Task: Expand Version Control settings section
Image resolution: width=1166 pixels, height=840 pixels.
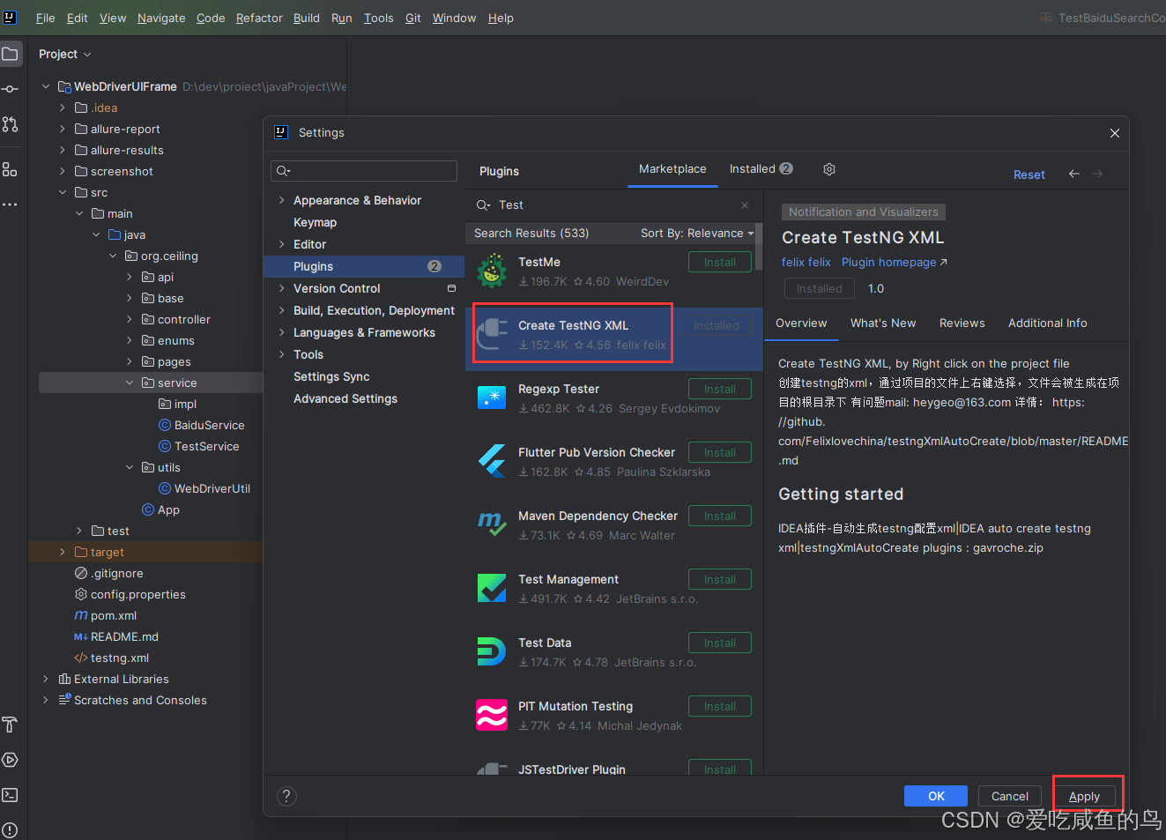Action: coord(282,288)
